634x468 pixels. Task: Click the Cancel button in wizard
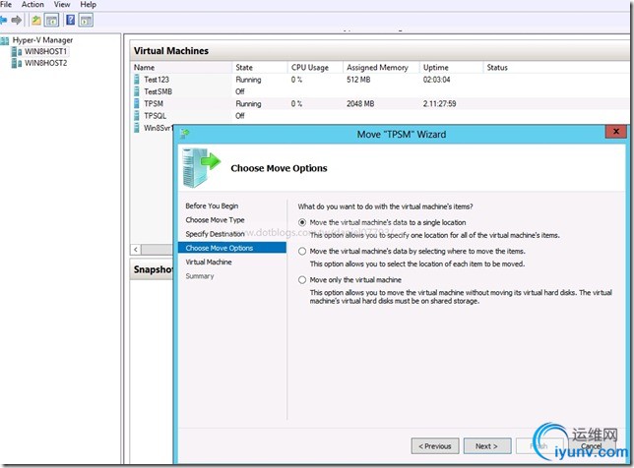click(x=592, y=445)
